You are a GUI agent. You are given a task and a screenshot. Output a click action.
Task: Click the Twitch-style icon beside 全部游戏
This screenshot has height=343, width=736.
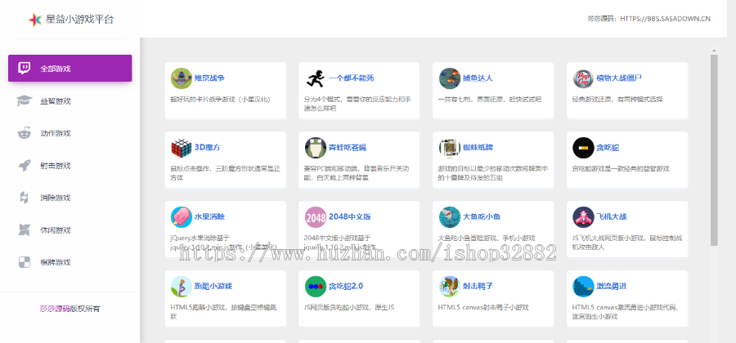[x=25, y=69]
